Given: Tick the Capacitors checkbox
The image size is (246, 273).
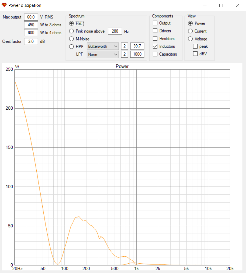Looking at the screenshot, I should tap(155, 54).
